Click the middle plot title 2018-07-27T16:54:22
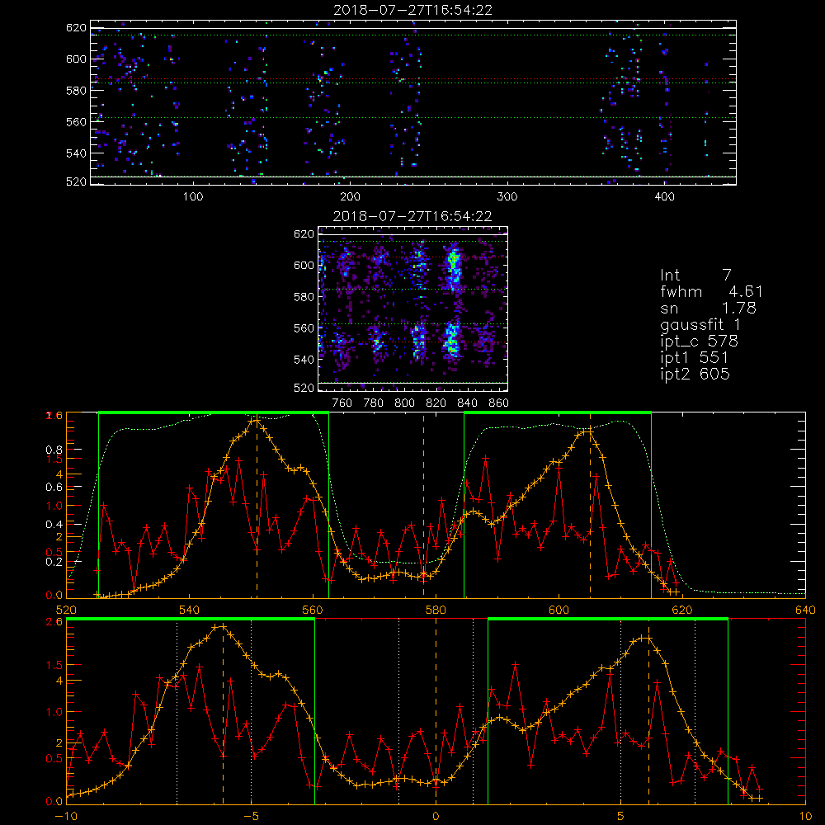Screen dimensions: 825x825 click(x=413, y=216)
